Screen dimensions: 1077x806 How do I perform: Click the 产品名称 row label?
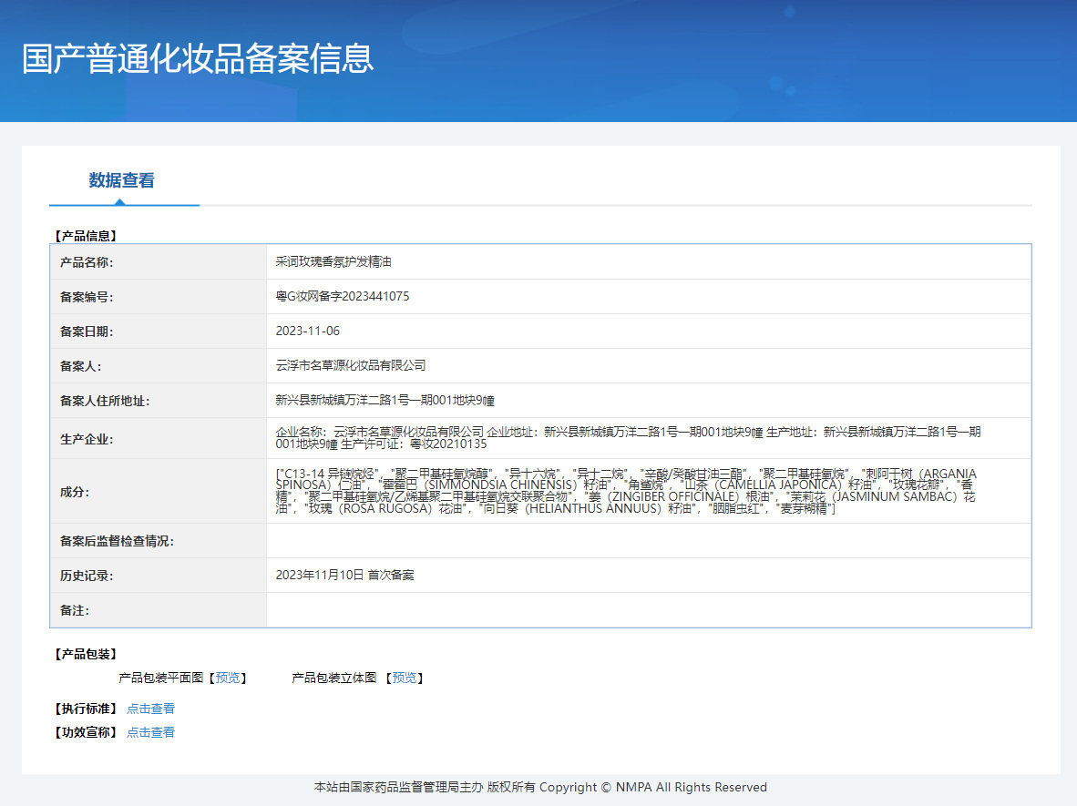pyautogui.click(x=87, y=262)
